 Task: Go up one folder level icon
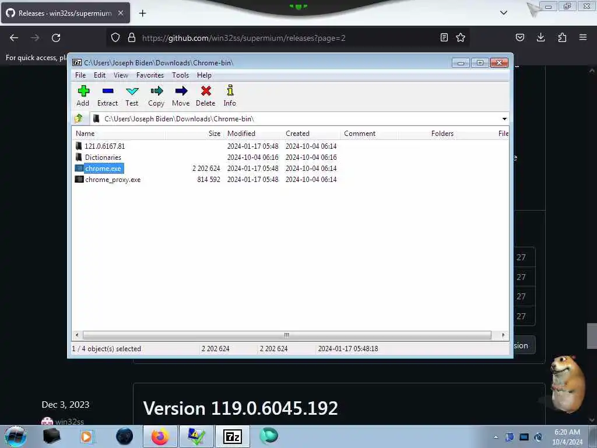(x=79, y=119)
